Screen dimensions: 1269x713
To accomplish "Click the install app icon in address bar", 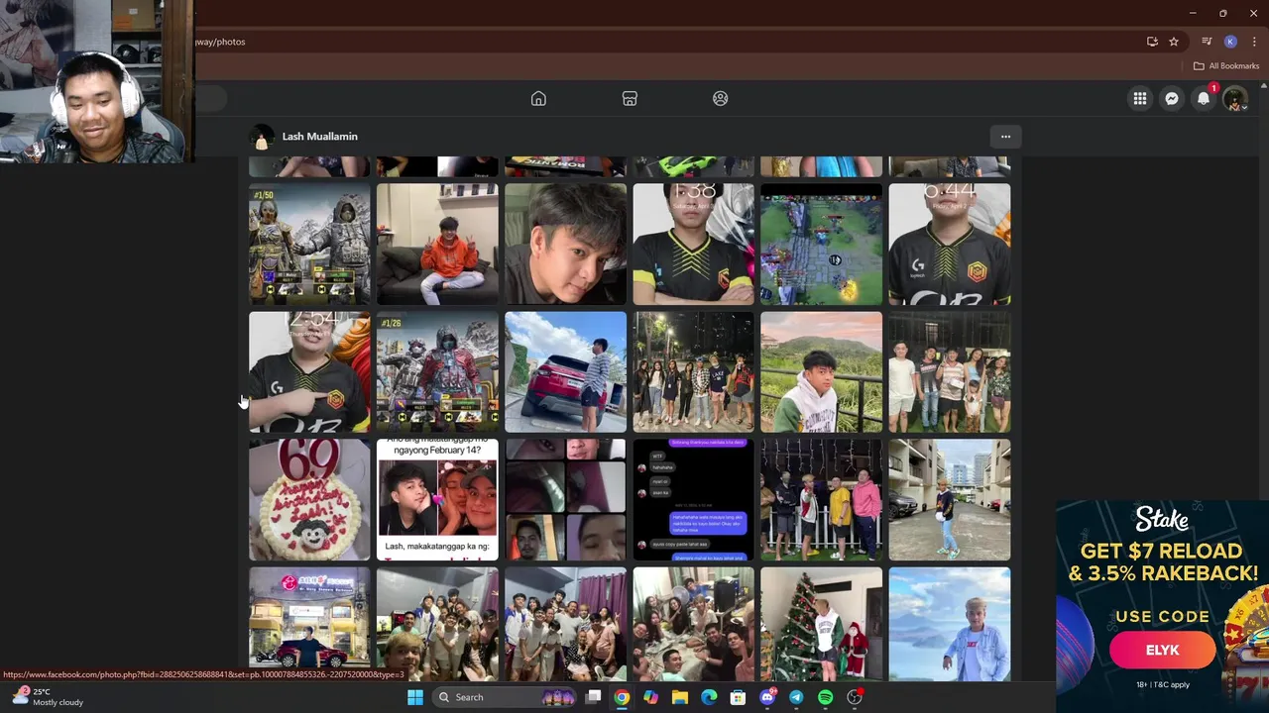I will click(x=1152, y=42).
